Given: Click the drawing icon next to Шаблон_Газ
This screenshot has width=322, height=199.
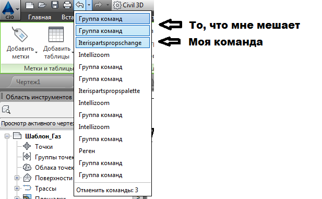Looking at the screenshot, I should (x=17, y=136).
